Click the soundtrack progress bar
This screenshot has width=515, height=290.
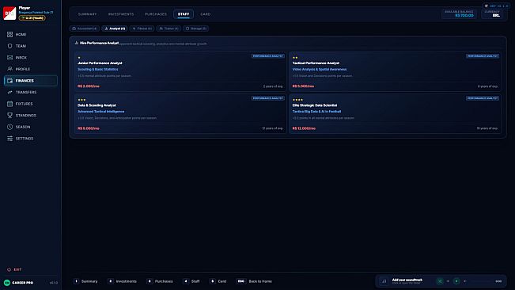point(481,281)
